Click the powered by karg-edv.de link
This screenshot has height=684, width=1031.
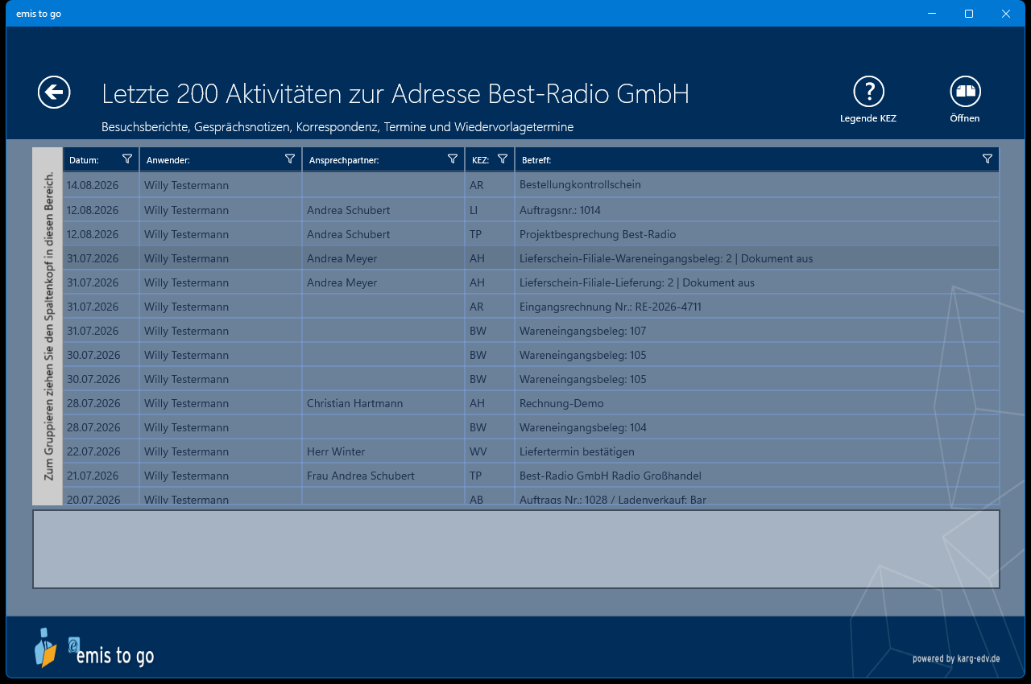[x=956, y=658]
